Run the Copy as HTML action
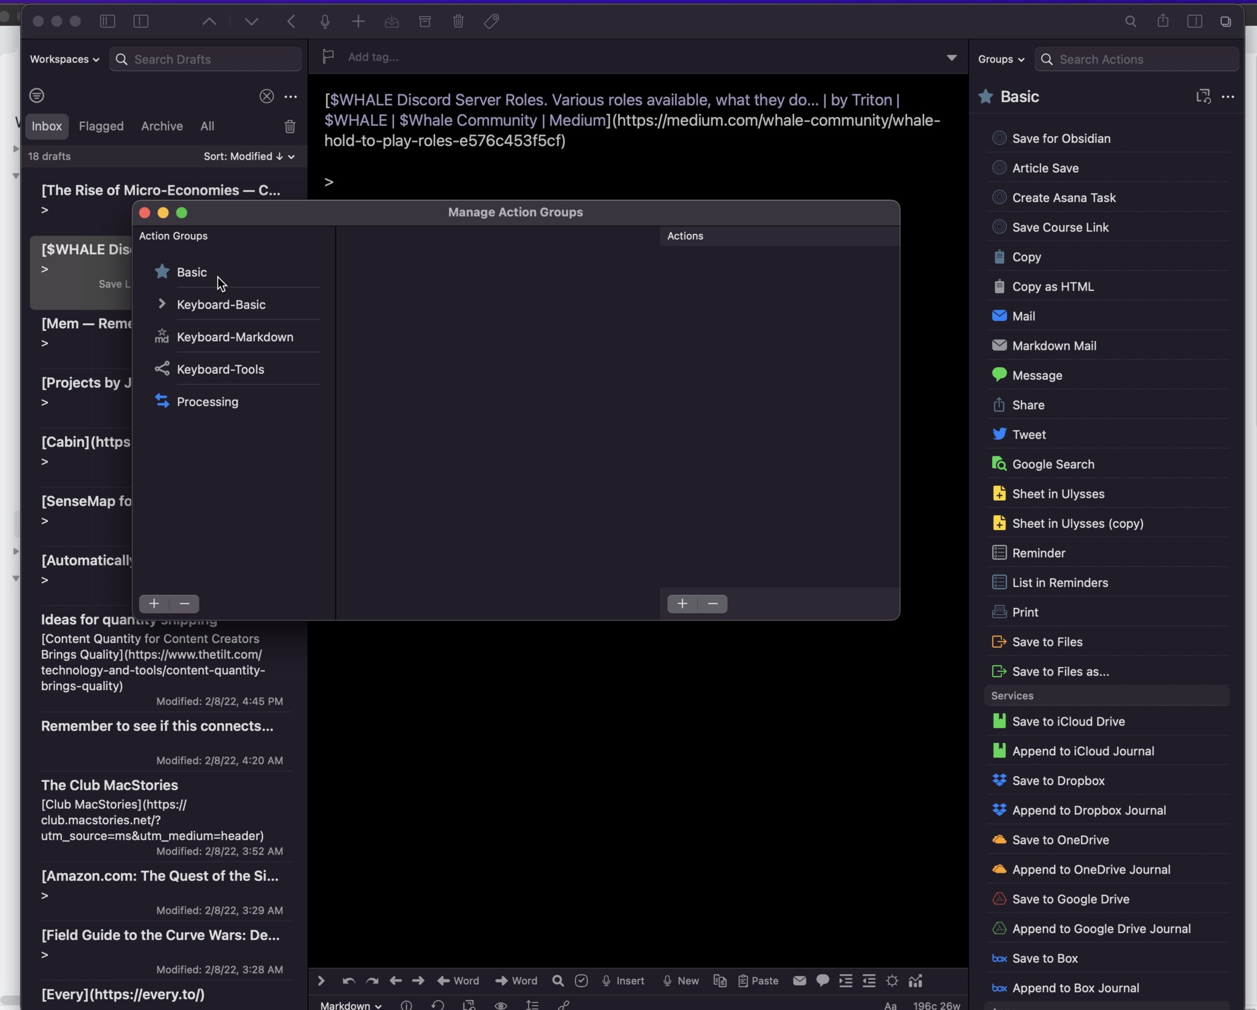 1108,287
